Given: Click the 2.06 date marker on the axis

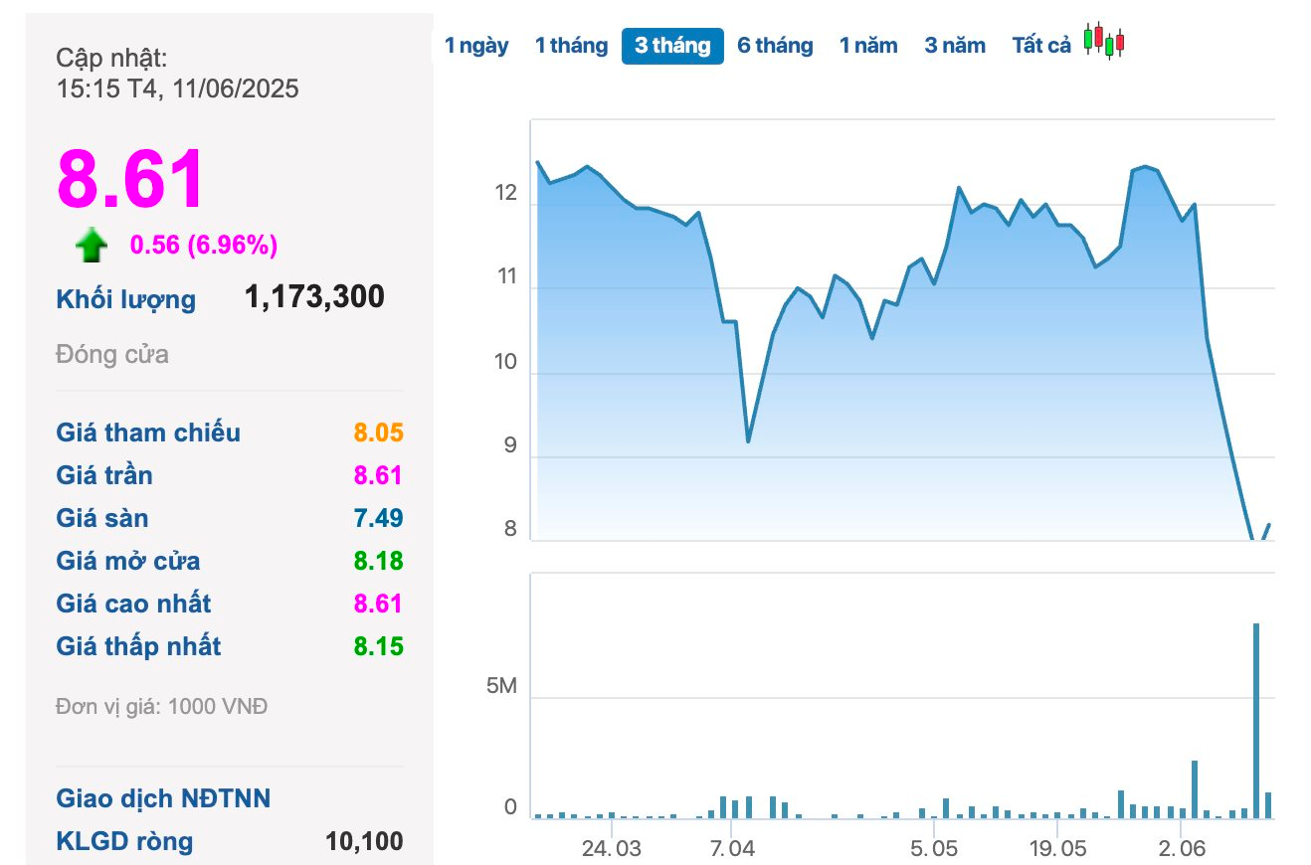Looking at the screenshot, I should pyautogui.click(x=1181, y=849).
